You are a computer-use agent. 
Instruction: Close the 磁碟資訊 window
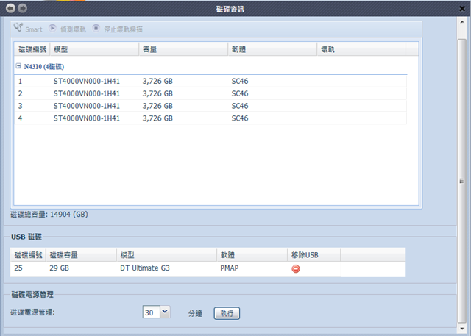(462, 9)
